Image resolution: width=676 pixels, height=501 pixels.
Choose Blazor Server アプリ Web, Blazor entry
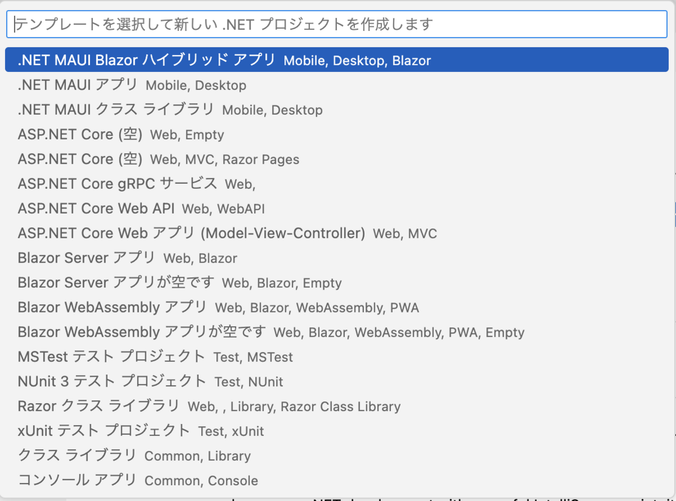pyautogui.click(x=337, y=258)
